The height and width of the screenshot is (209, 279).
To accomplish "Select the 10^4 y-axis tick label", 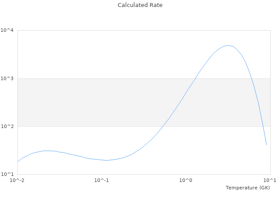I will [x=7, y=30].
